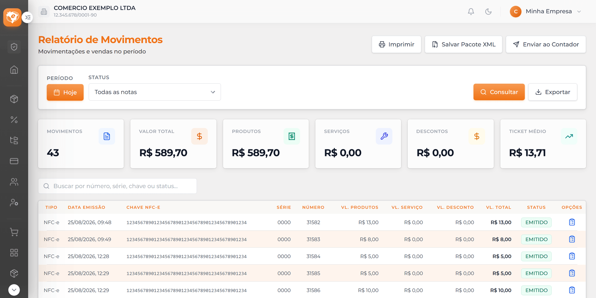Open options for note number 31586
This screenshot has width=596, height=298.
pos(572,290)
